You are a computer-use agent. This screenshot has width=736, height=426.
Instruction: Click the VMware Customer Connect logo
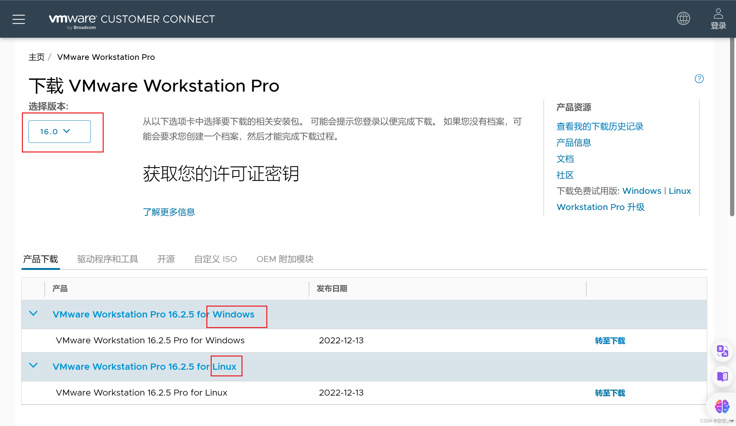click(132, 21)
